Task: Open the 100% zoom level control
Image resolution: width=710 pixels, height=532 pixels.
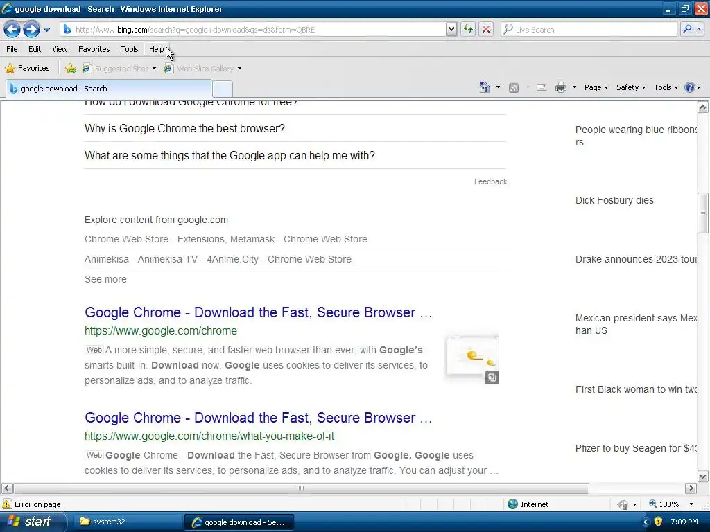Action: pos(671,504)
